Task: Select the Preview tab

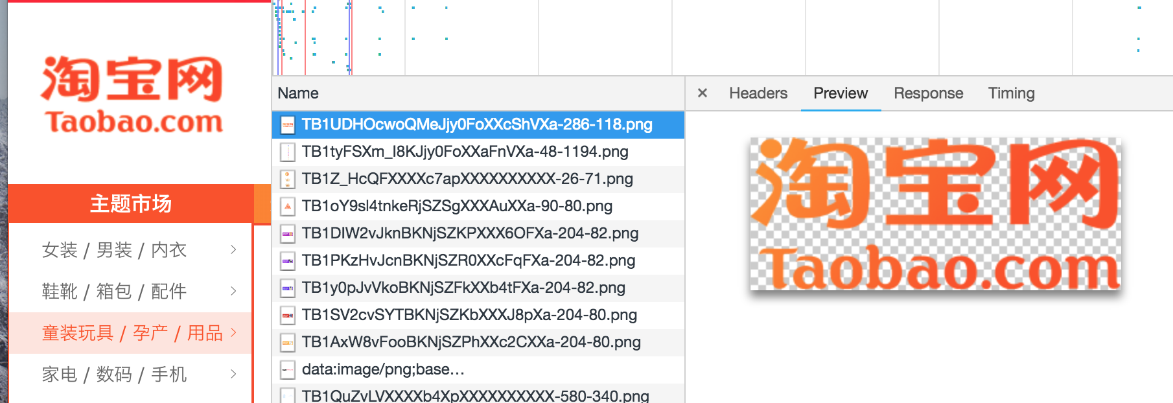Action: 840,93
